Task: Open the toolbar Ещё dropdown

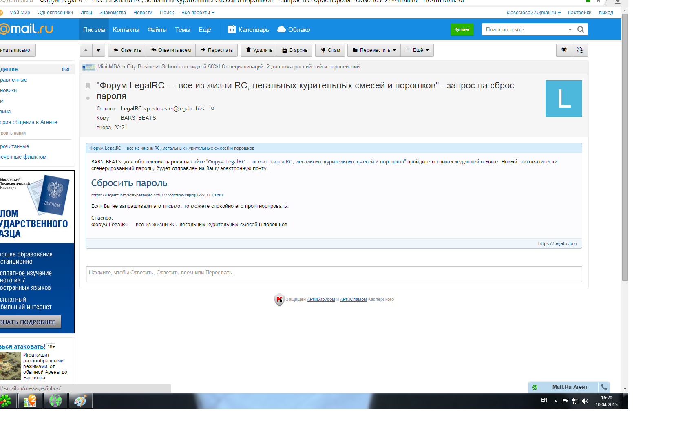Action: tap(417, 50)
